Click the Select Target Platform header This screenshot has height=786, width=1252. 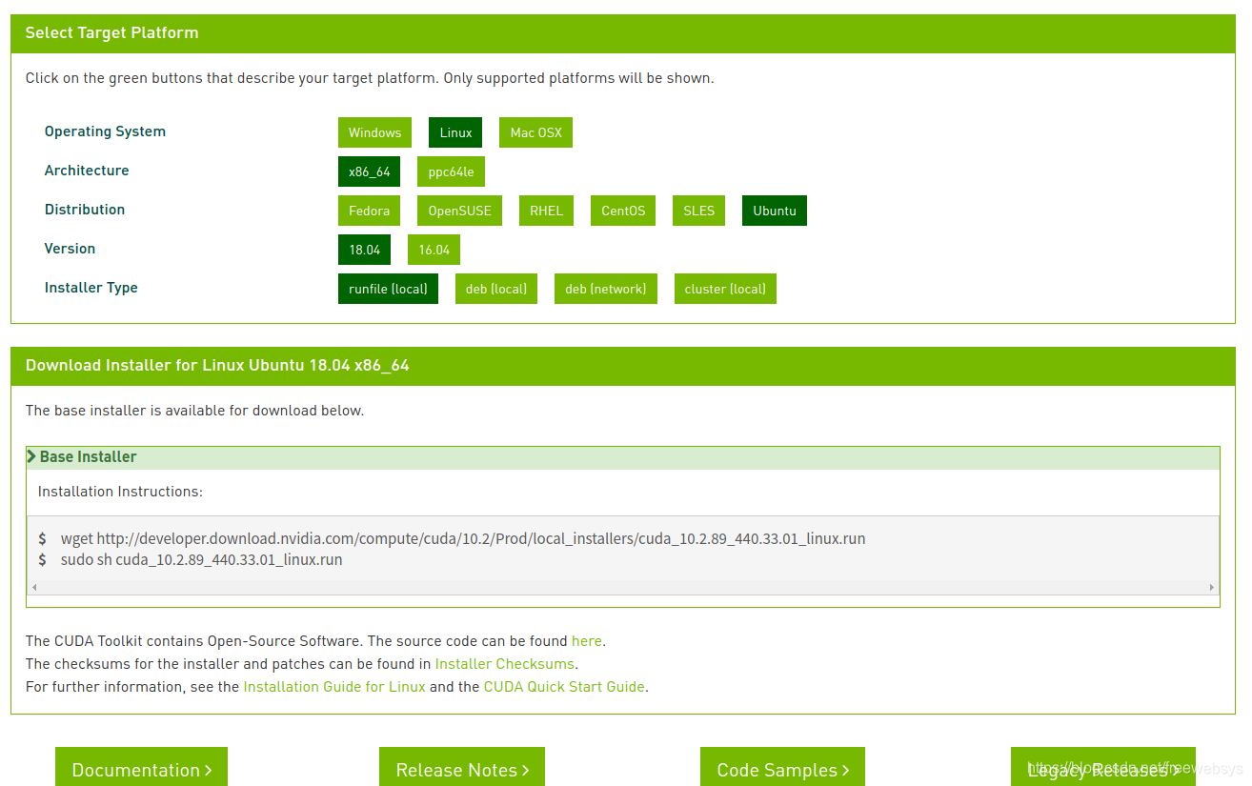click(x=622, y=32)
